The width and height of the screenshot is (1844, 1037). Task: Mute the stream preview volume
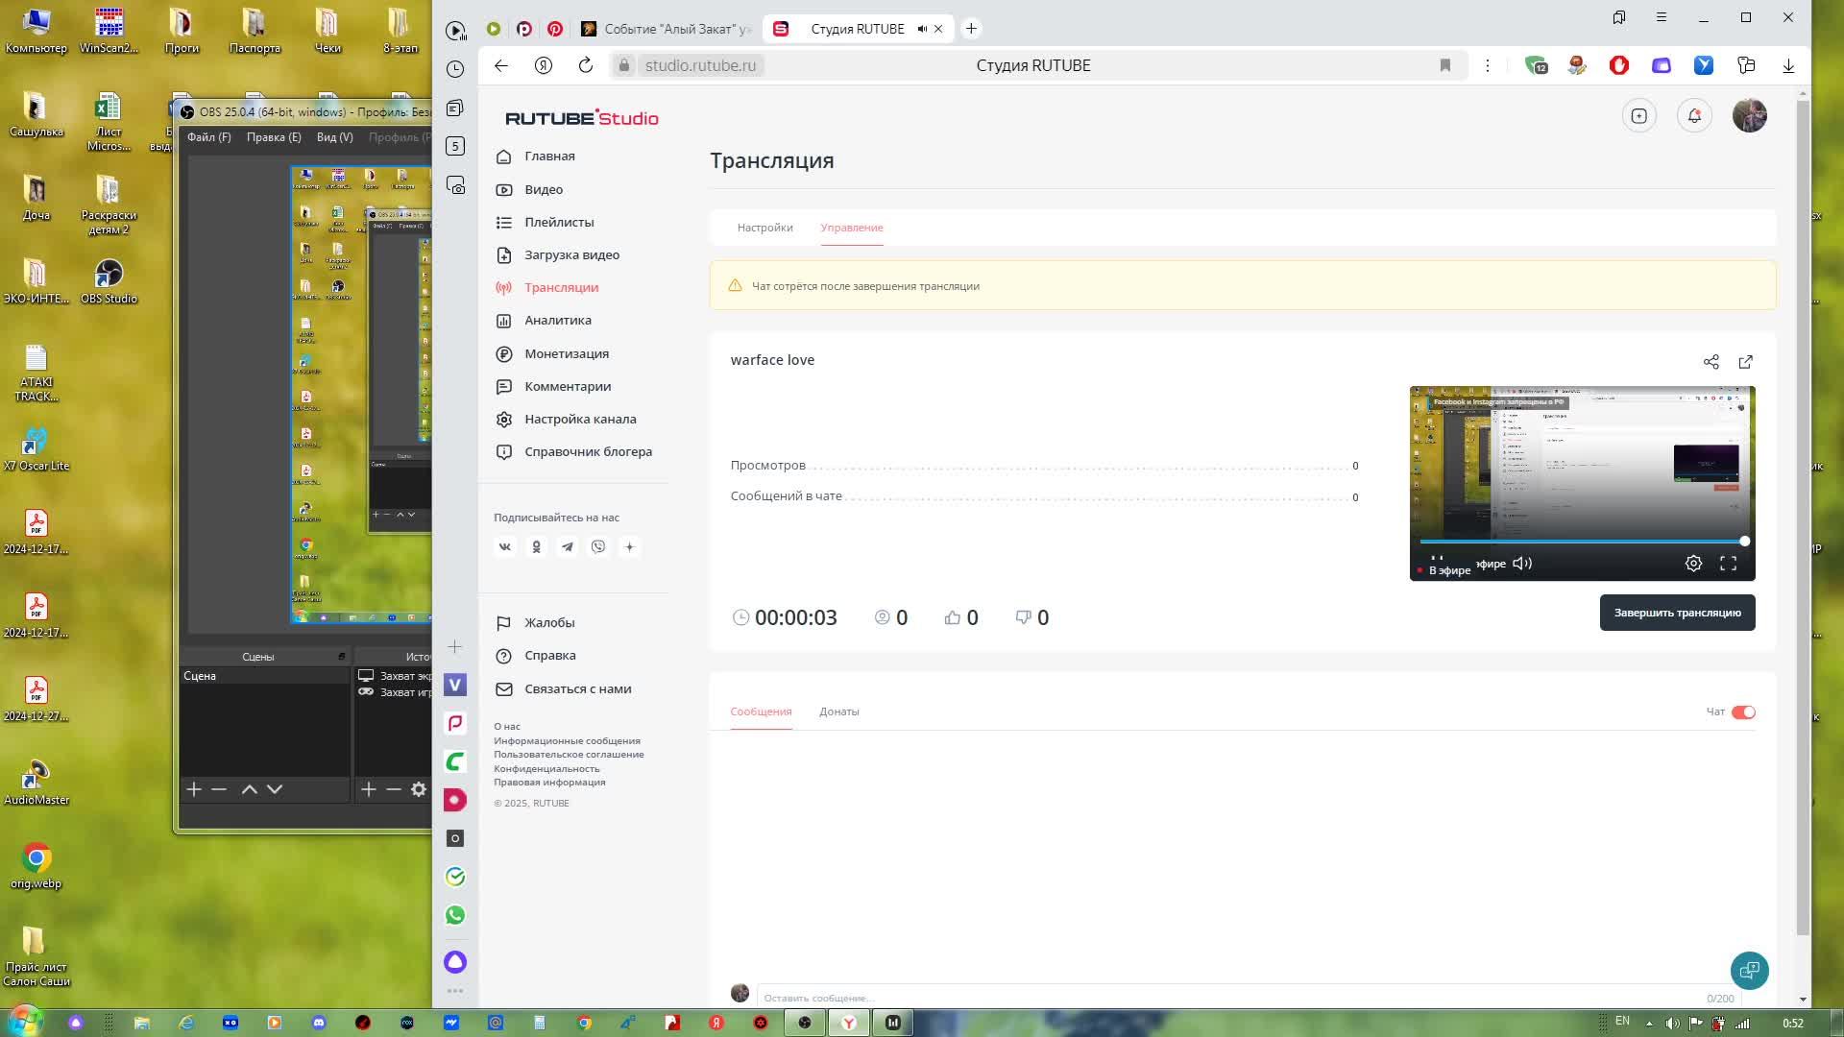1522,564
